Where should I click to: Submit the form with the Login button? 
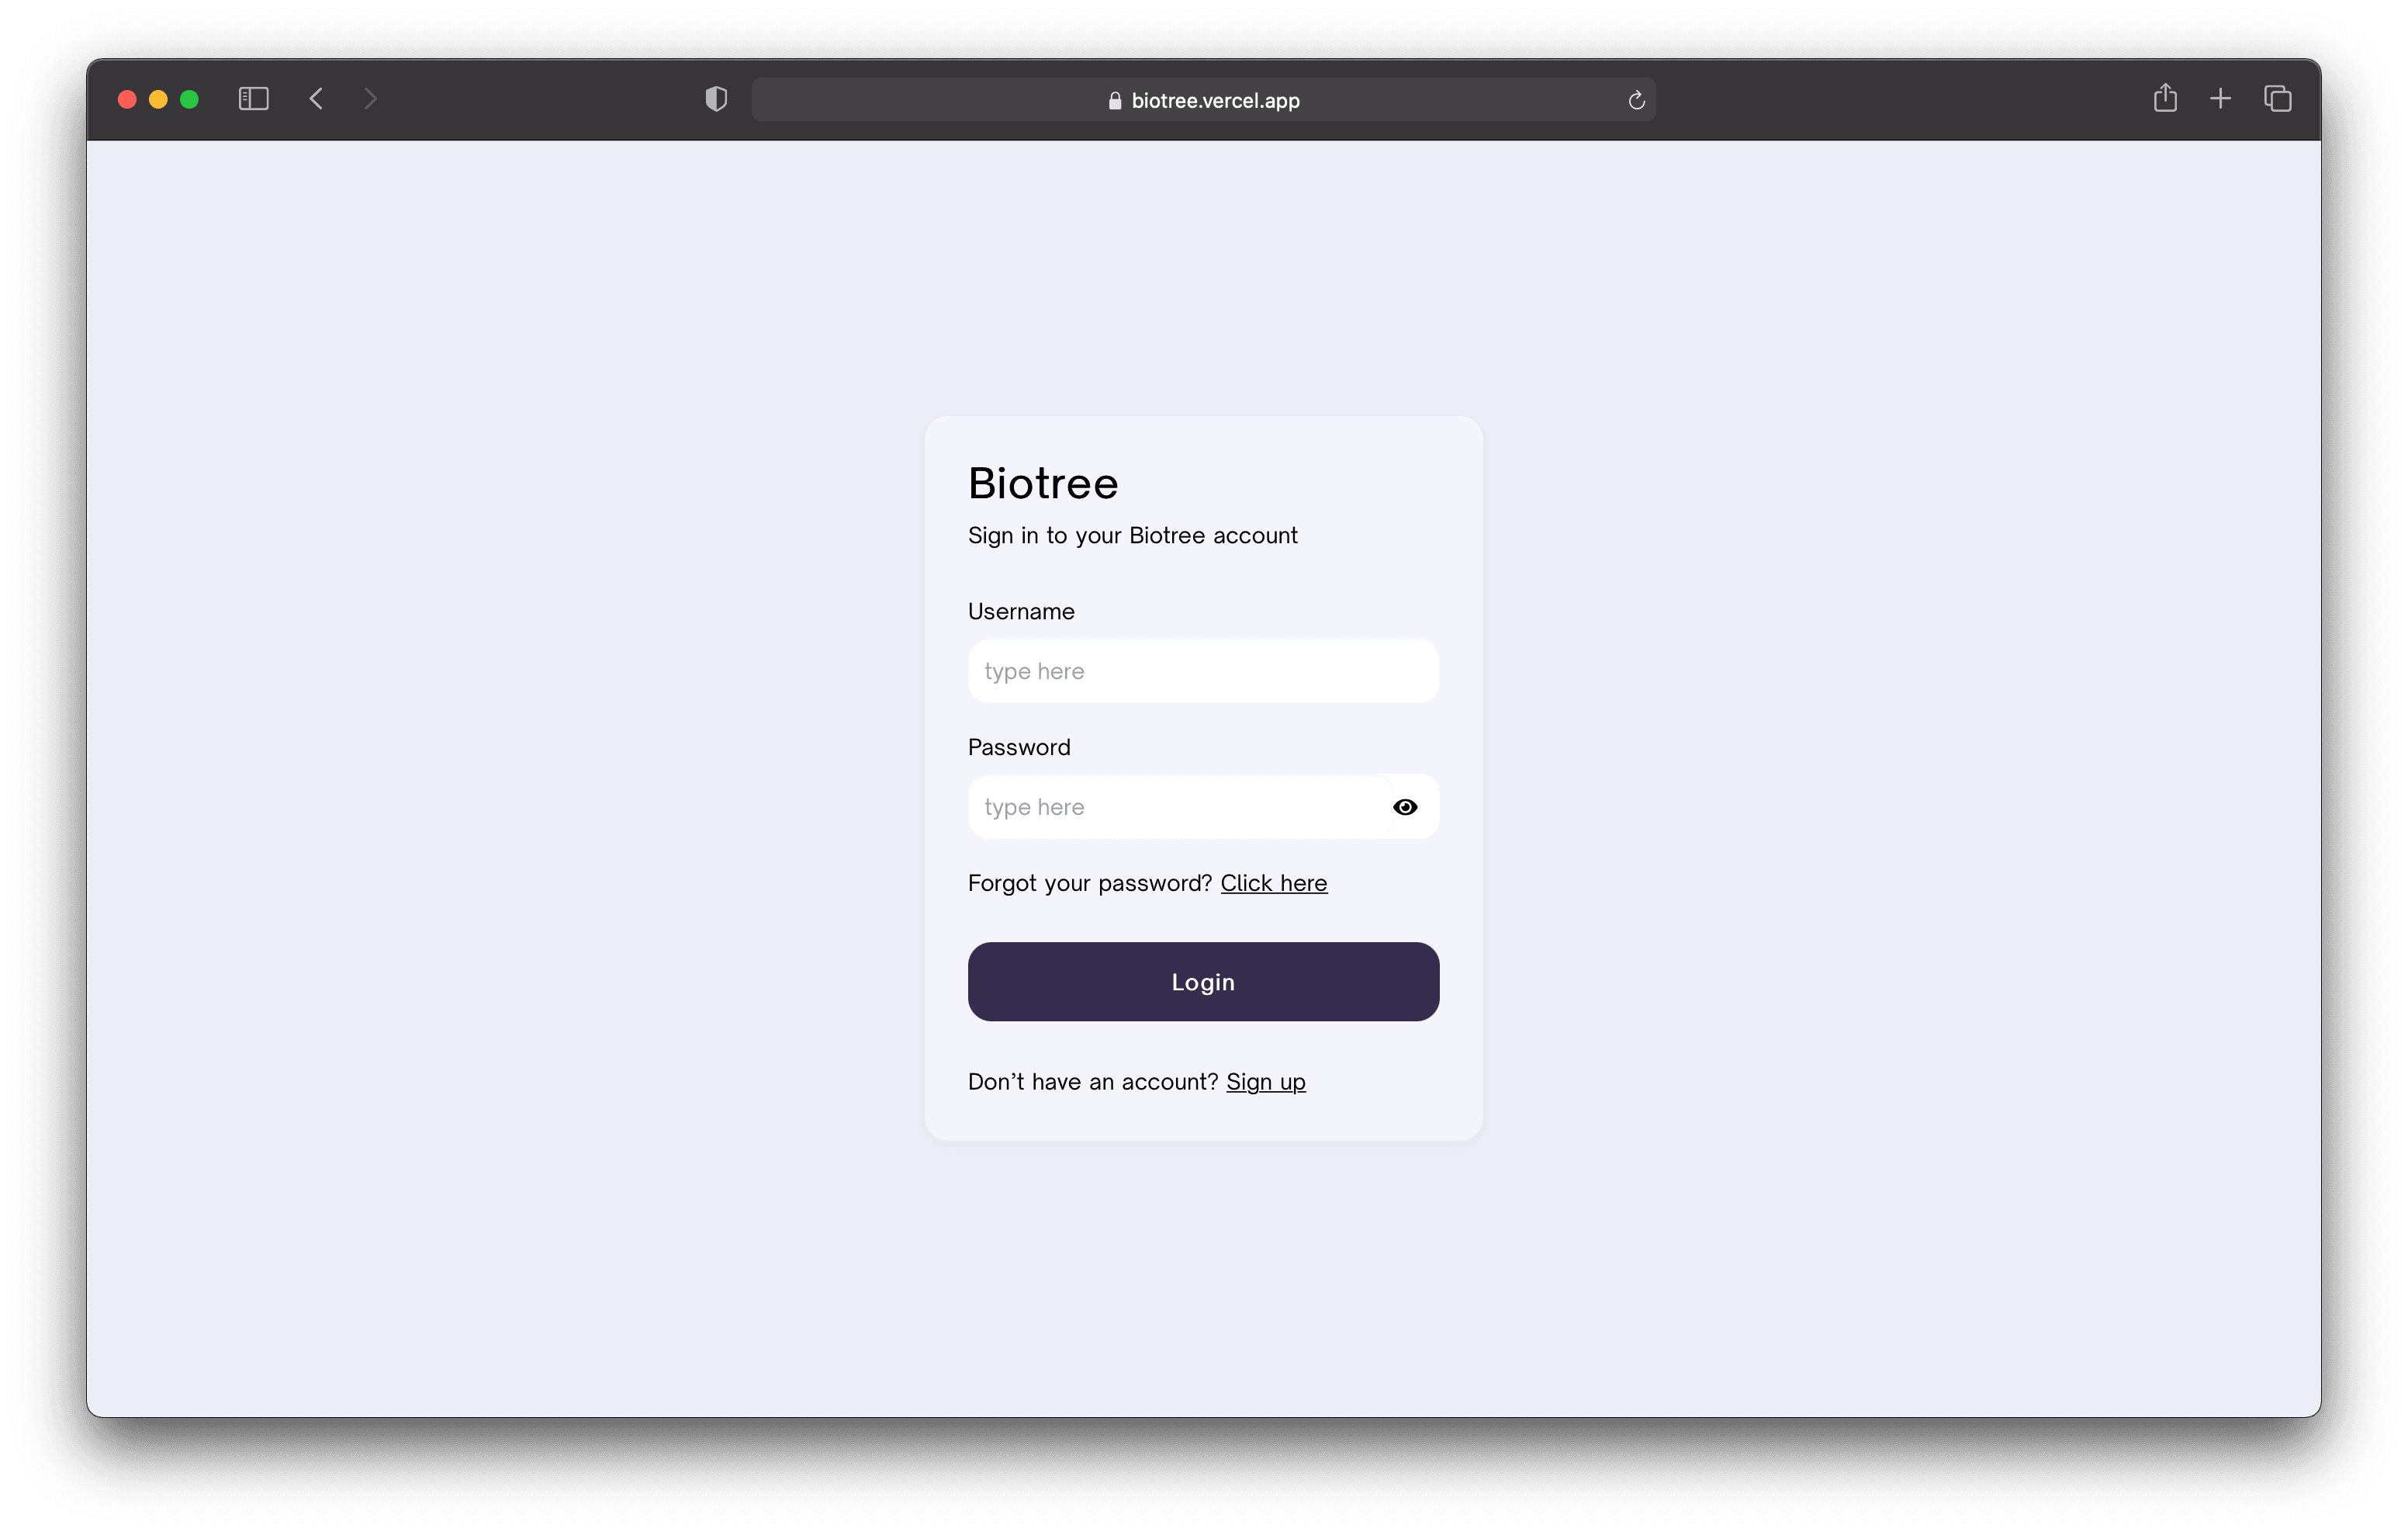click(1203, 982)
